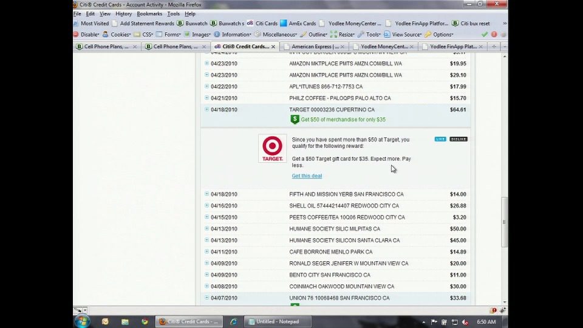The width and height of the screenshot is (583, 328).
Task: Expand the 04/23/2010 $29.10 Amazon transaction
Action: coord(206,75)
